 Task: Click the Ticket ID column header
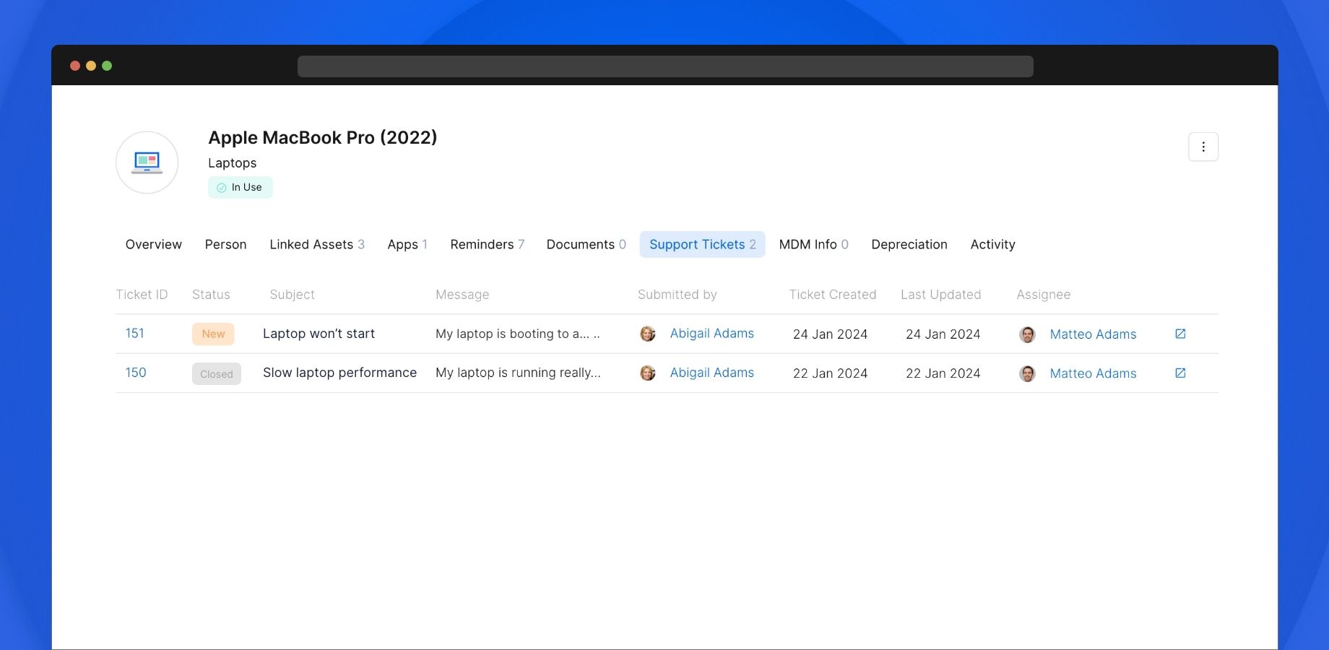click(142, 294)
